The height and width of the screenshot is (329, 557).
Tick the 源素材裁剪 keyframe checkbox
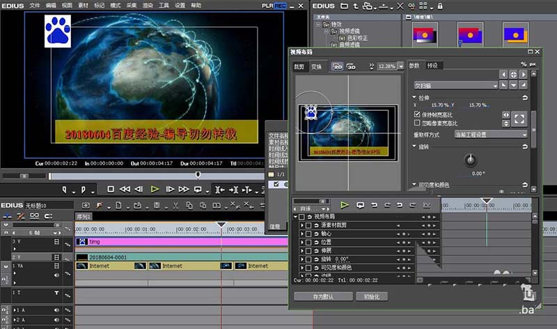308,225
